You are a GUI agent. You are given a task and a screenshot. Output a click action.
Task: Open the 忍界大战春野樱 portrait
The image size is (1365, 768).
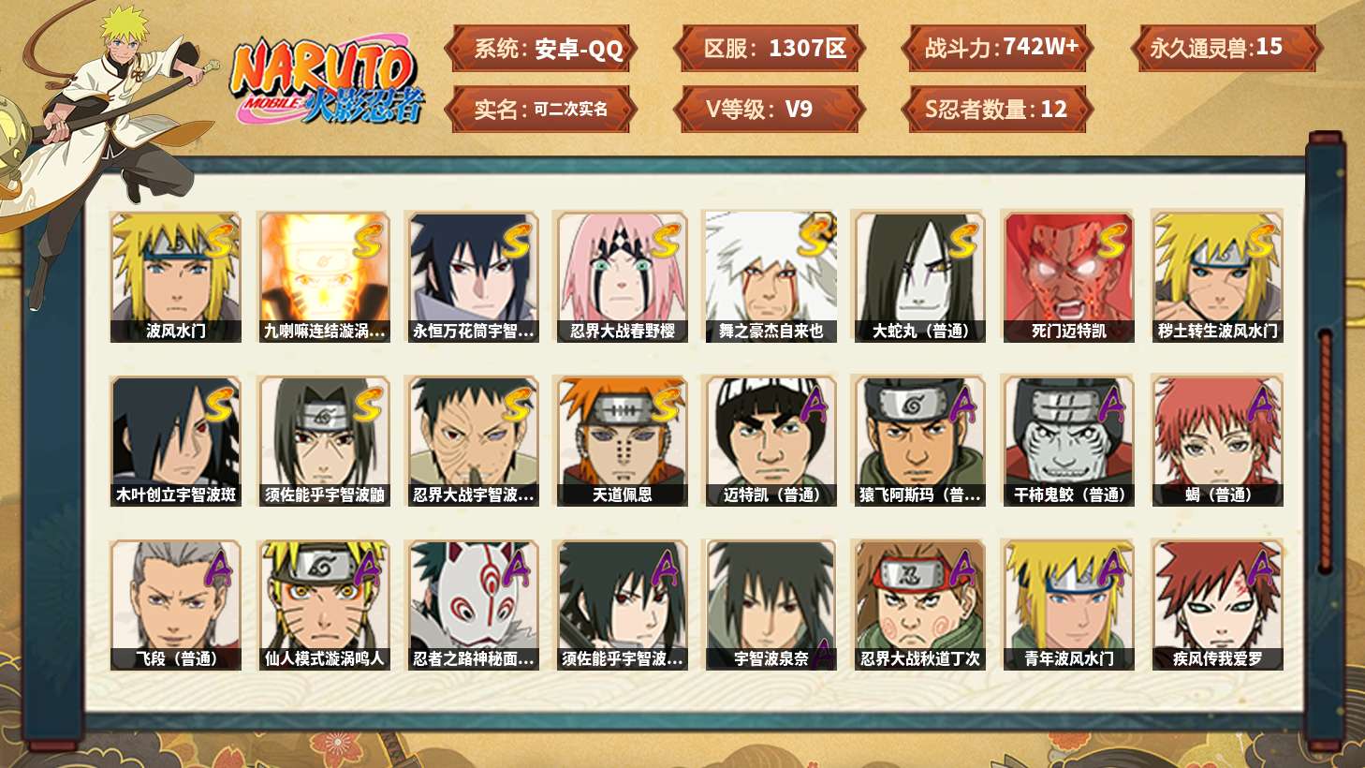[622, 276]
